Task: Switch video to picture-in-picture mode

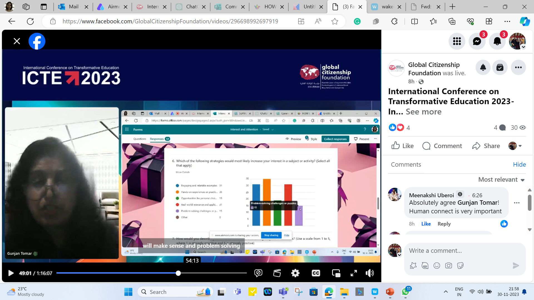Action: 336,273
